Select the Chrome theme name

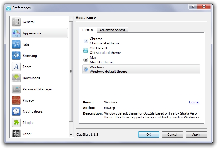(96, 39)
